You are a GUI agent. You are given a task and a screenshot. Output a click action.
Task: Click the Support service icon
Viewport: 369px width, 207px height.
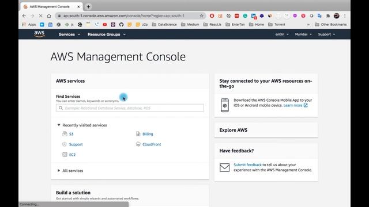[65, 144]
